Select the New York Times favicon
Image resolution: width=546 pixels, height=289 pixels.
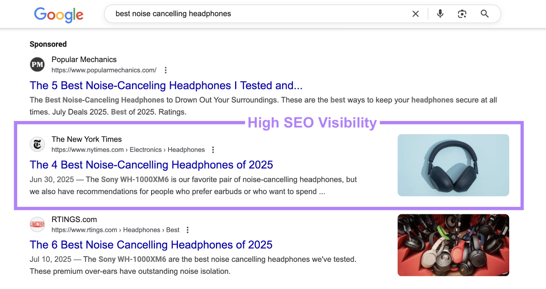tap(37, 144)
